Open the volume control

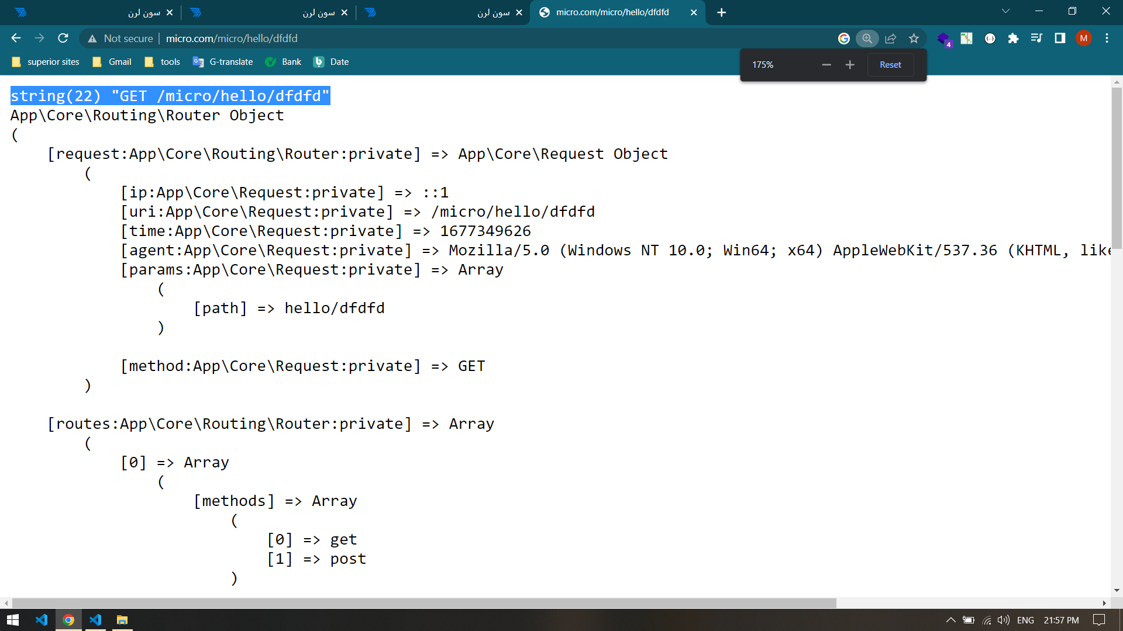tap(1004, 620)
